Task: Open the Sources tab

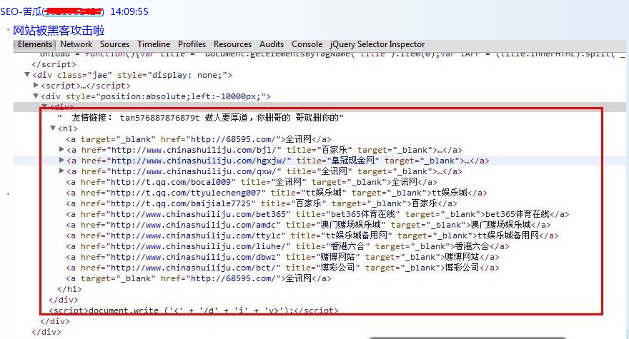Action: click(115, 44)
